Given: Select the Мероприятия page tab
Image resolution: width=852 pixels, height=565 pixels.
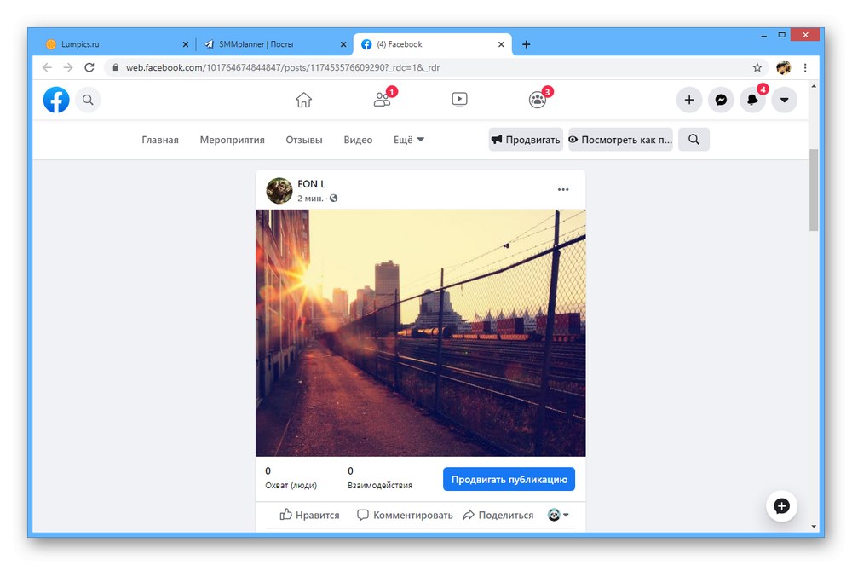Looking at the screenshot, I should [232, 140].
